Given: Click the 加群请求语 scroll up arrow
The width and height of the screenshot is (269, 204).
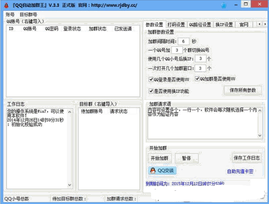Looking at the screenshot, I should click(260, 111).
